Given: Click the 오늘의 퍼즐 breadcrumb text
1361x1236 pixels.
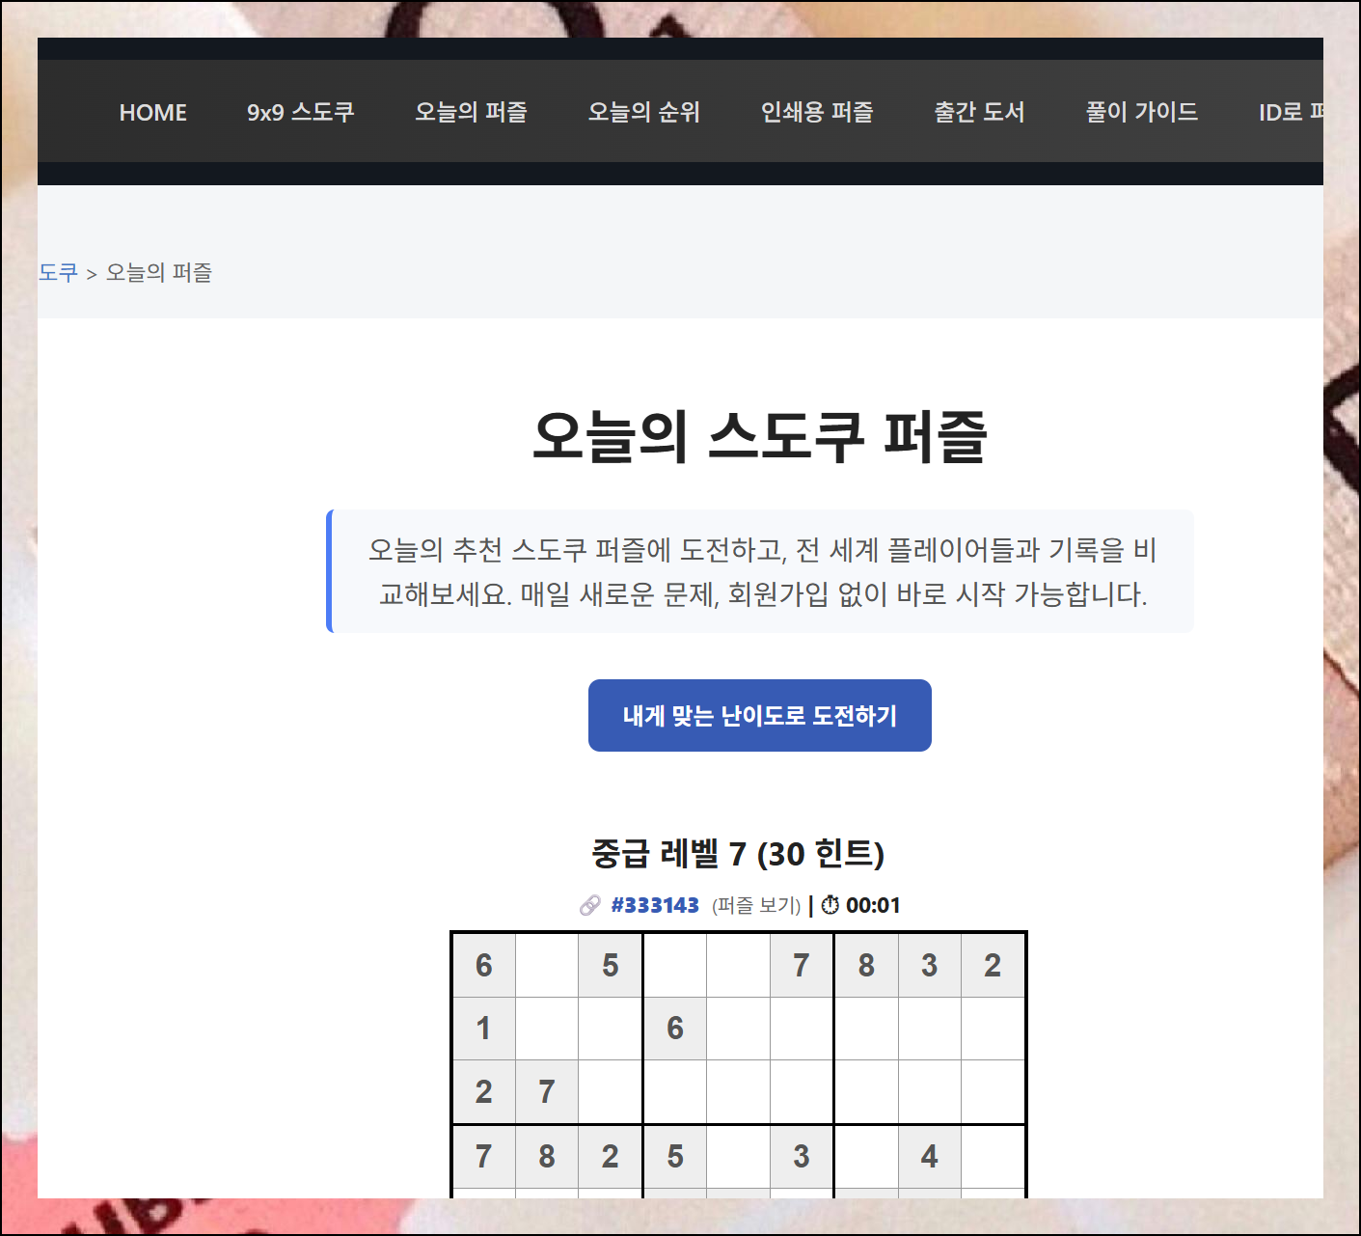Looking at the screenshot, I should pyautogui.click(x=159, y=273).
